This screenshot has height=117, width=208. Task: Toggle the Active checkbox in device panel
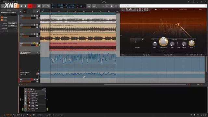point(2,17)
